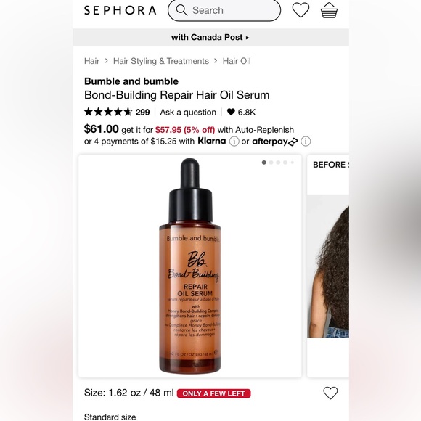Screen dimensions: 421x421
Task: Open the Bumble and bumble brand link
Action: click(x=131, y=81)
